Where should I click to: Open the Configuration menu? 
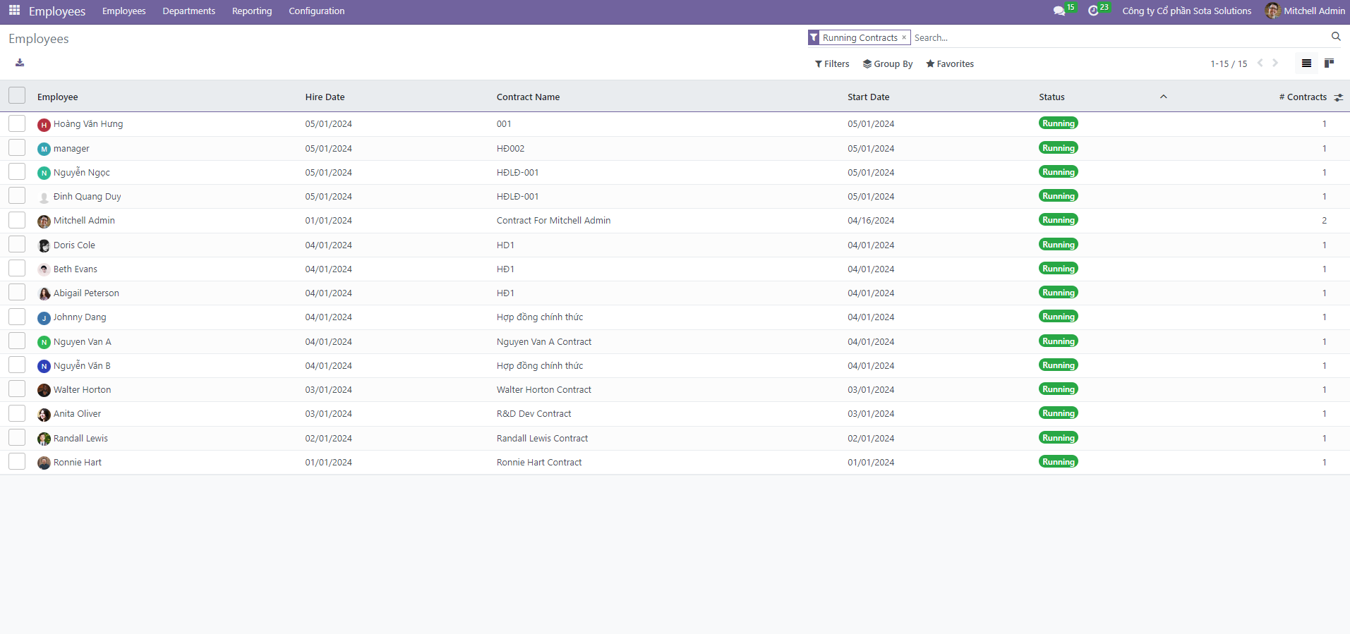pyautogui.click(x=316, y=11)
